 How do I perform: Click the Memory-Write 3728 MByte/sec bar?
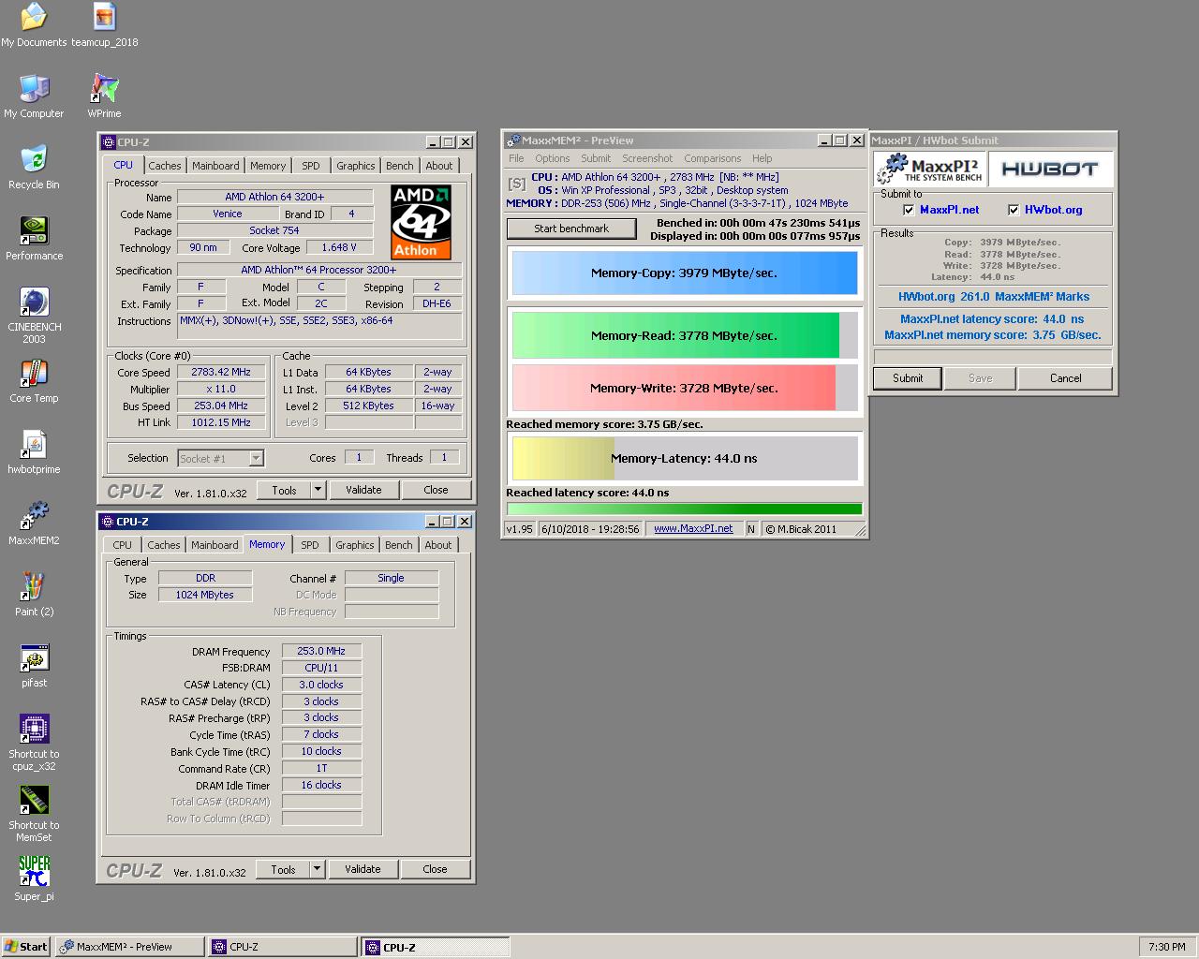click(x=684, y=388)
